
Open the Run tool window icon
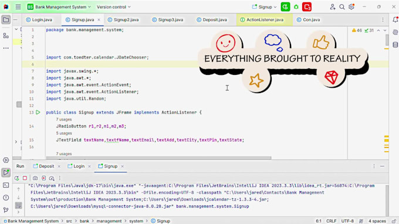6,173
